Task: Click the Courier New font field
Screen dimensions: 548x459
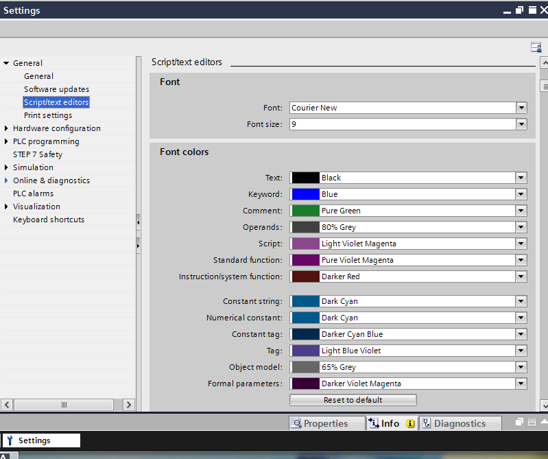Action: [403, 108]
